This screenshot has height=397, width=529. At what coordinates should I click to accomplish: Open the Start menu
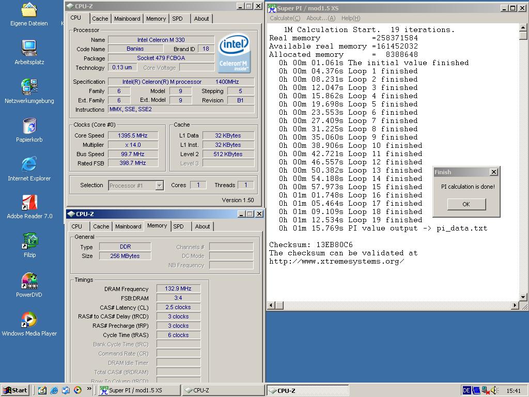pos(15,390)
